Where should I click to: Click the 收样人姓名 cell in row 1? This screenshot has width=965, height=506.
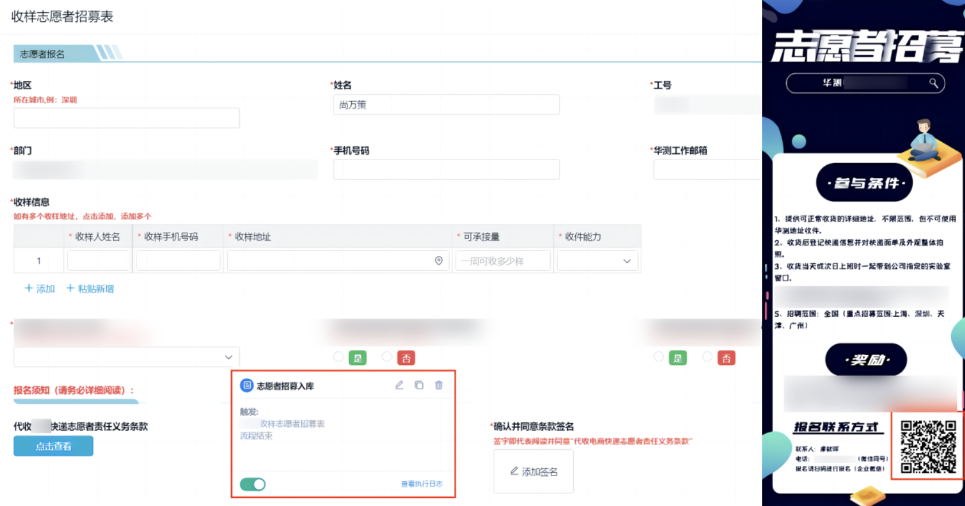pyautogui.click(x=98, y=261)
